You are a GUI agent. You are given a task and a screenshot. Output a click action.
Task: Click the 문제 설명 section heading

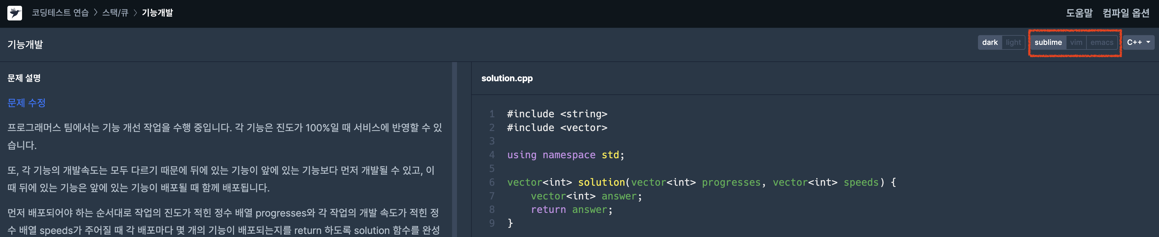pos(24,78)
